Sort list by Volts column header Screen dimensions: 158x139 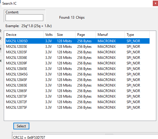(49, 35)
